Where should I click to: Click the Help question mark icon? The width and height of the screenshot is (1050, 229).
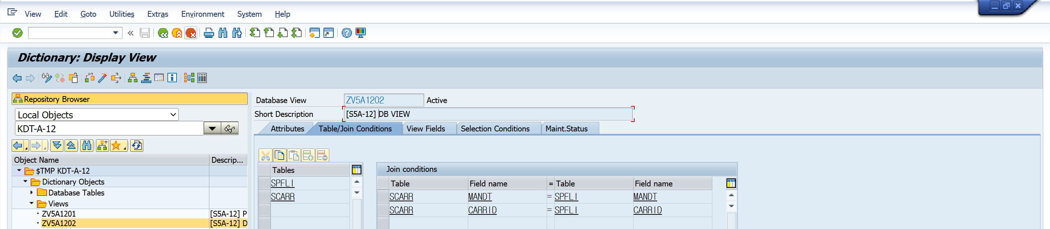coord(346,33)
